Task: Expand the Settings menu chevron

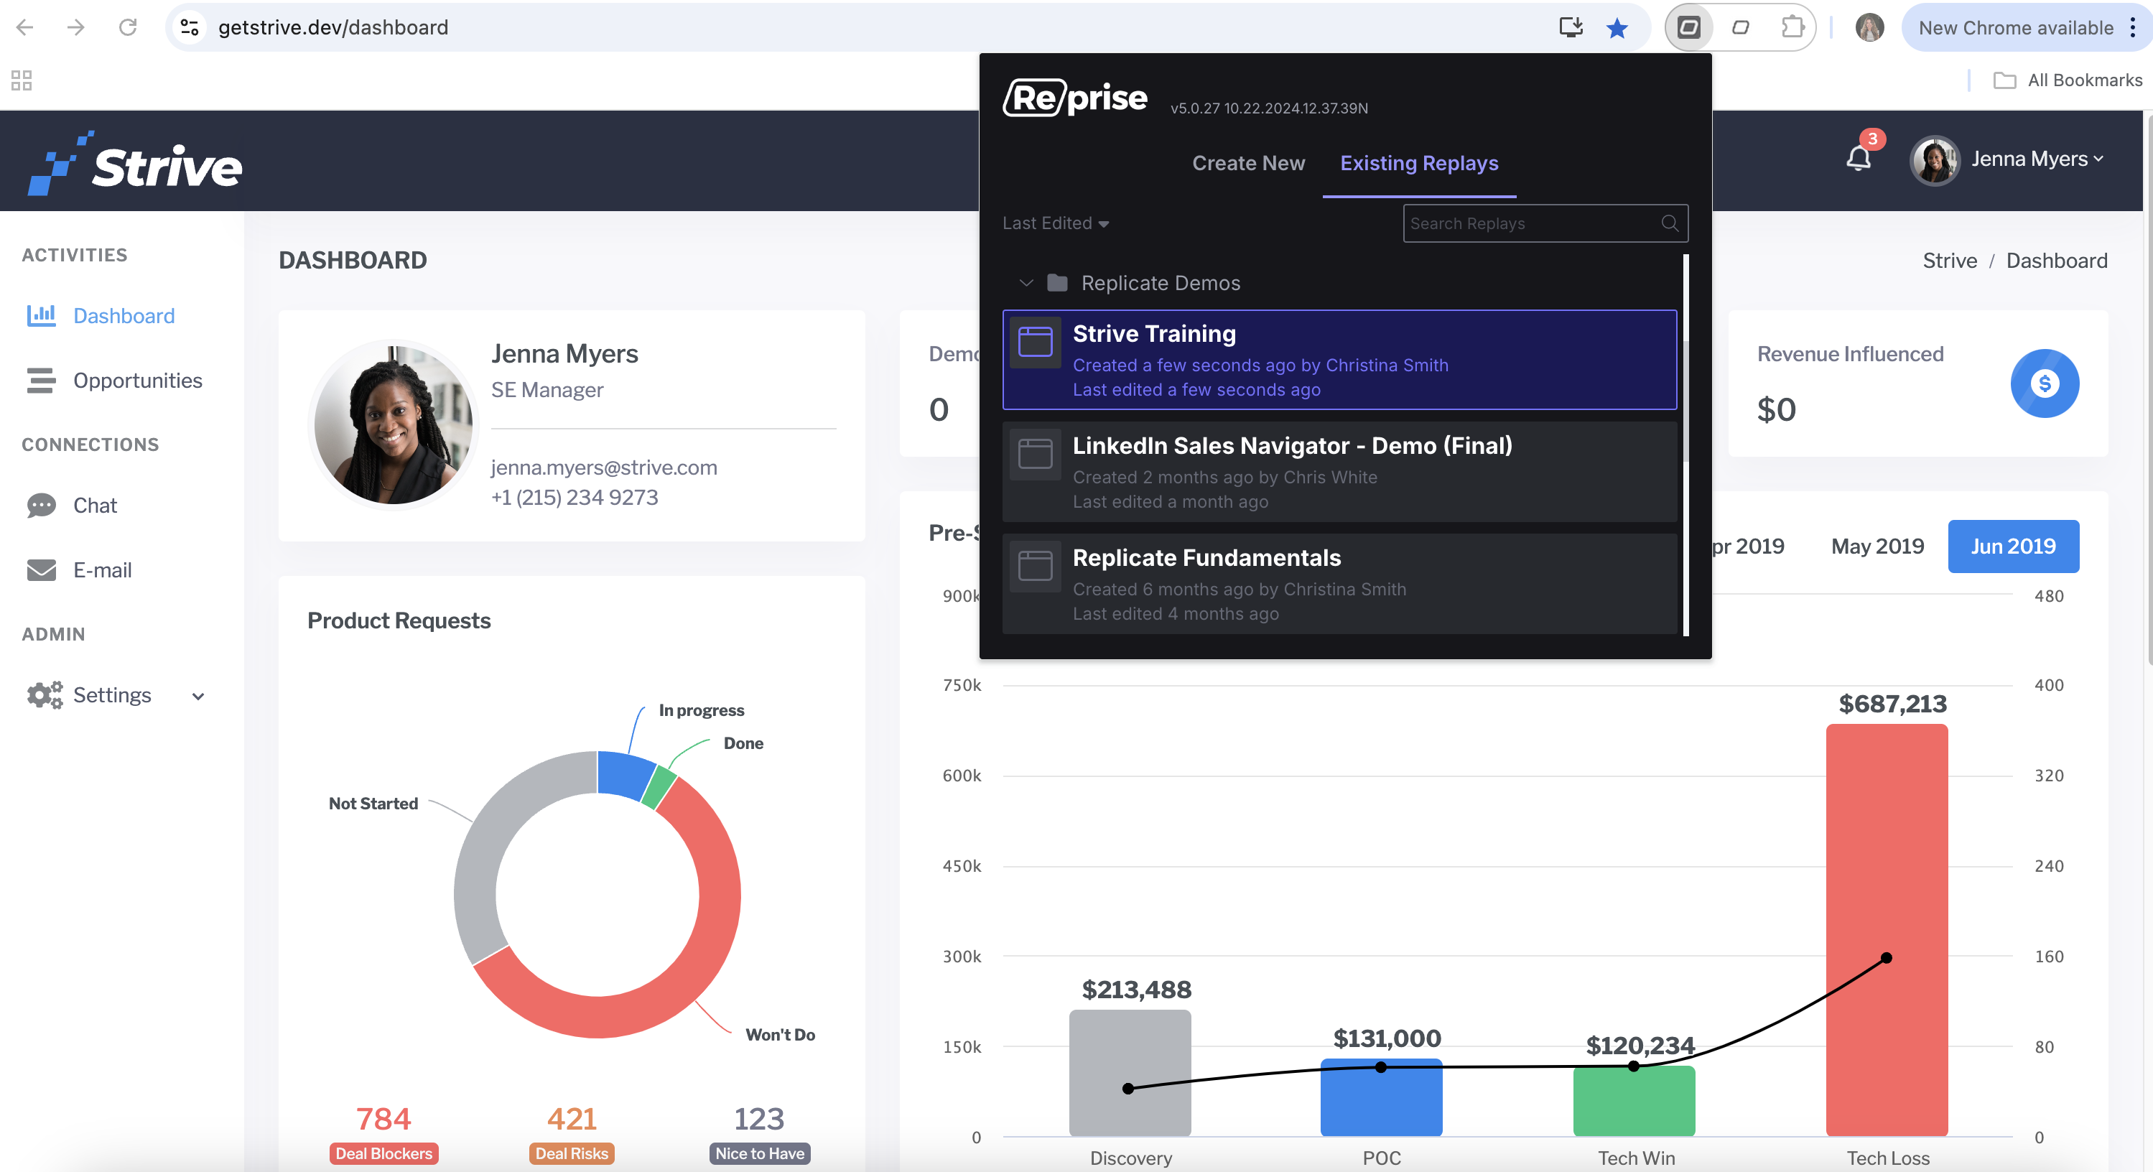Action: [x=198, y=695]
